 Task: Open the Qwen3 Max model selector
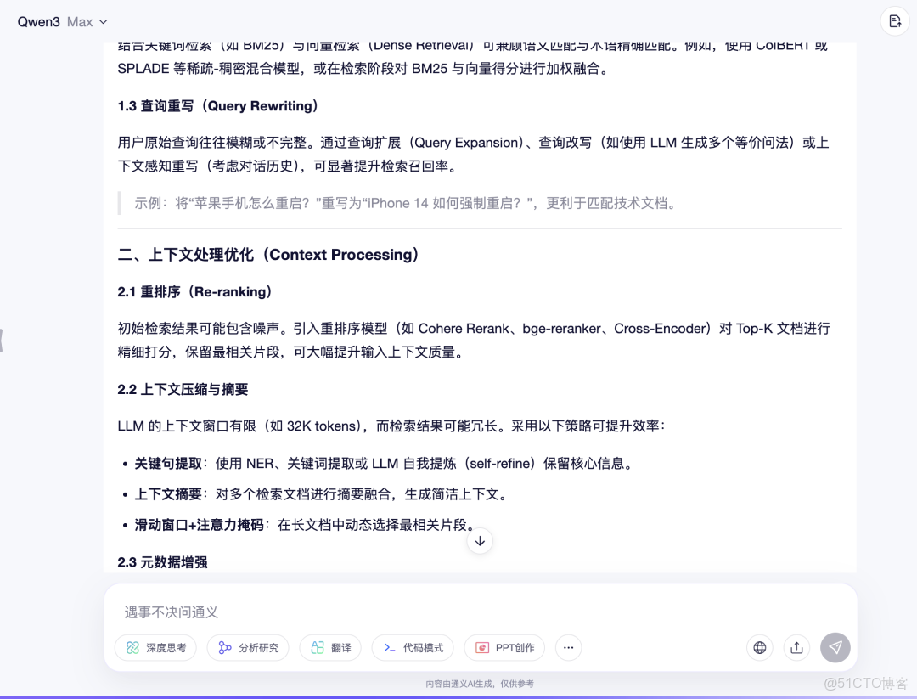pyautogui.click(x=61, y=21)
